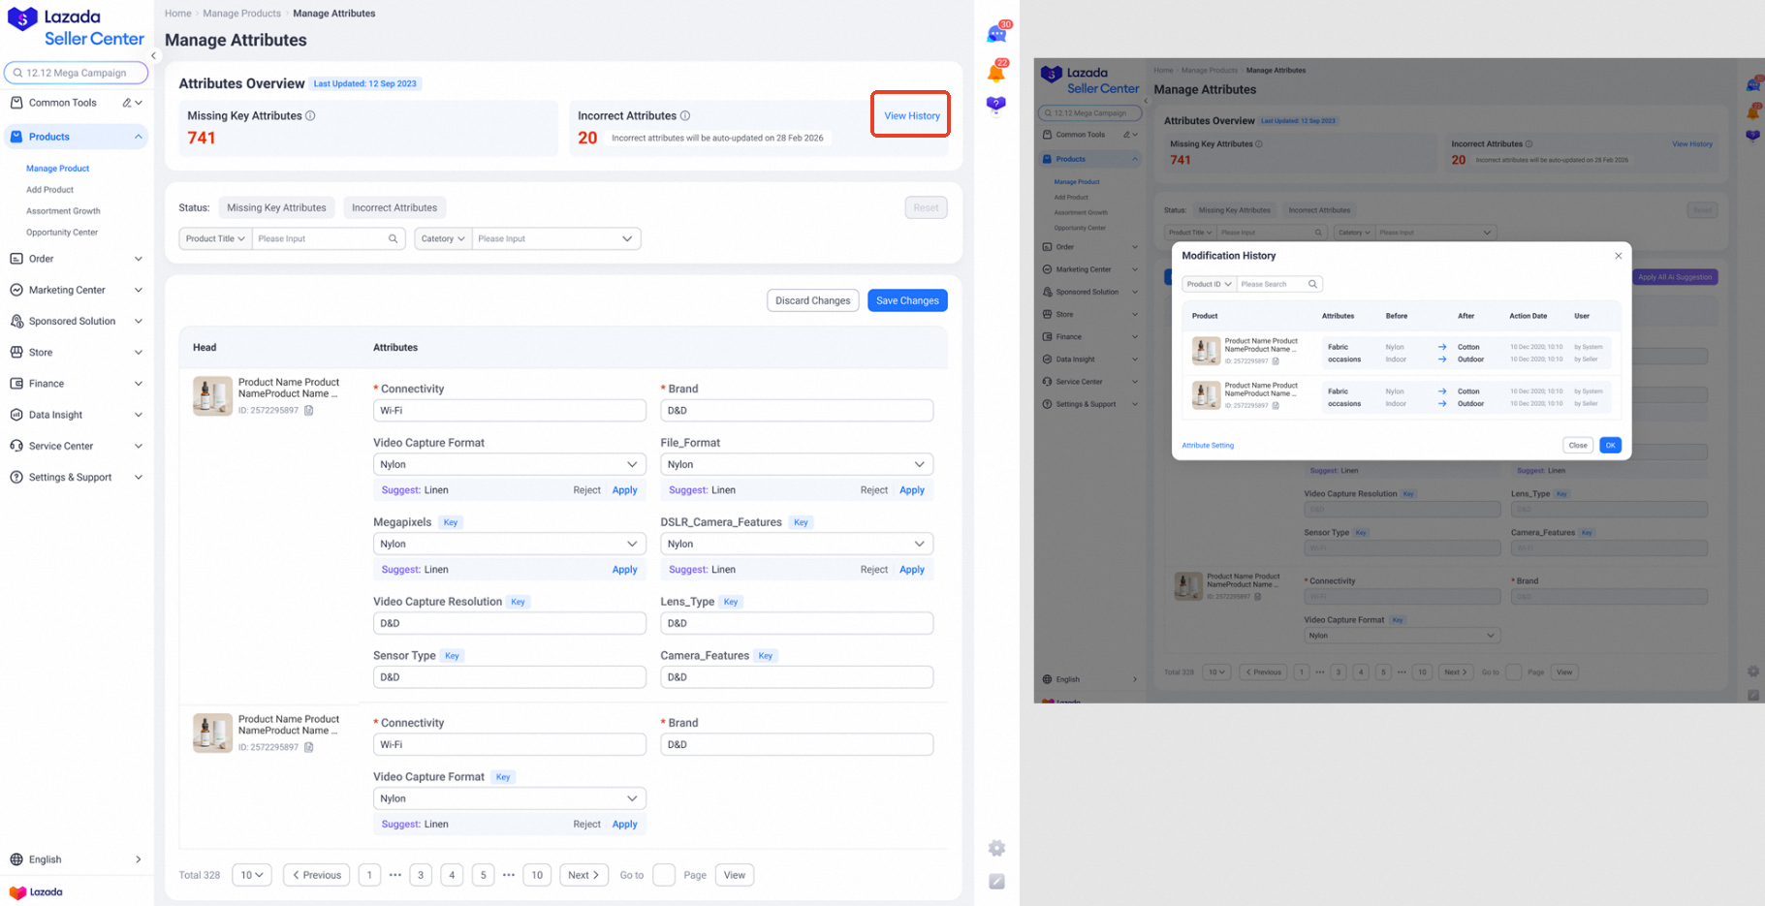The width and height of the screenshot is (1765, 906).
Task: Open Assortment Growth under Products
Action: (x=64, y=210)
